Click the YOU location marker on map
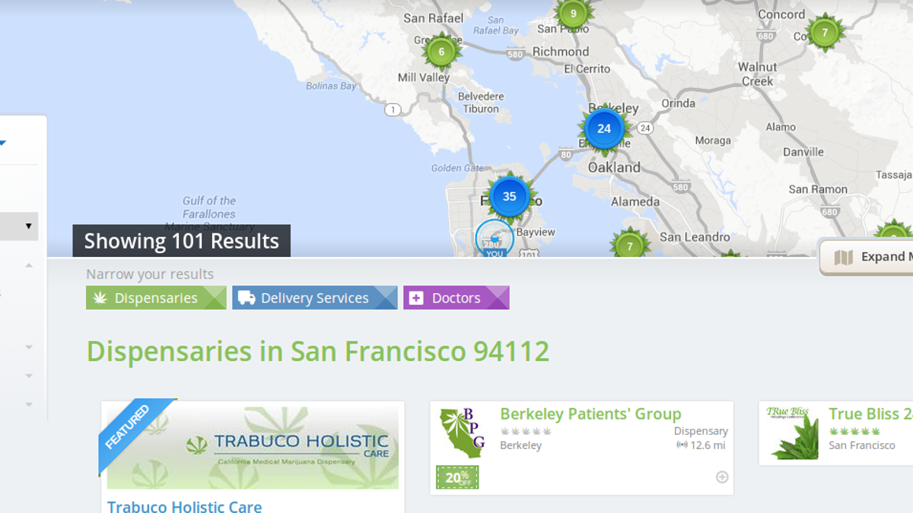The height and width of the screenshot is (513, 913). tap(495, 240)
